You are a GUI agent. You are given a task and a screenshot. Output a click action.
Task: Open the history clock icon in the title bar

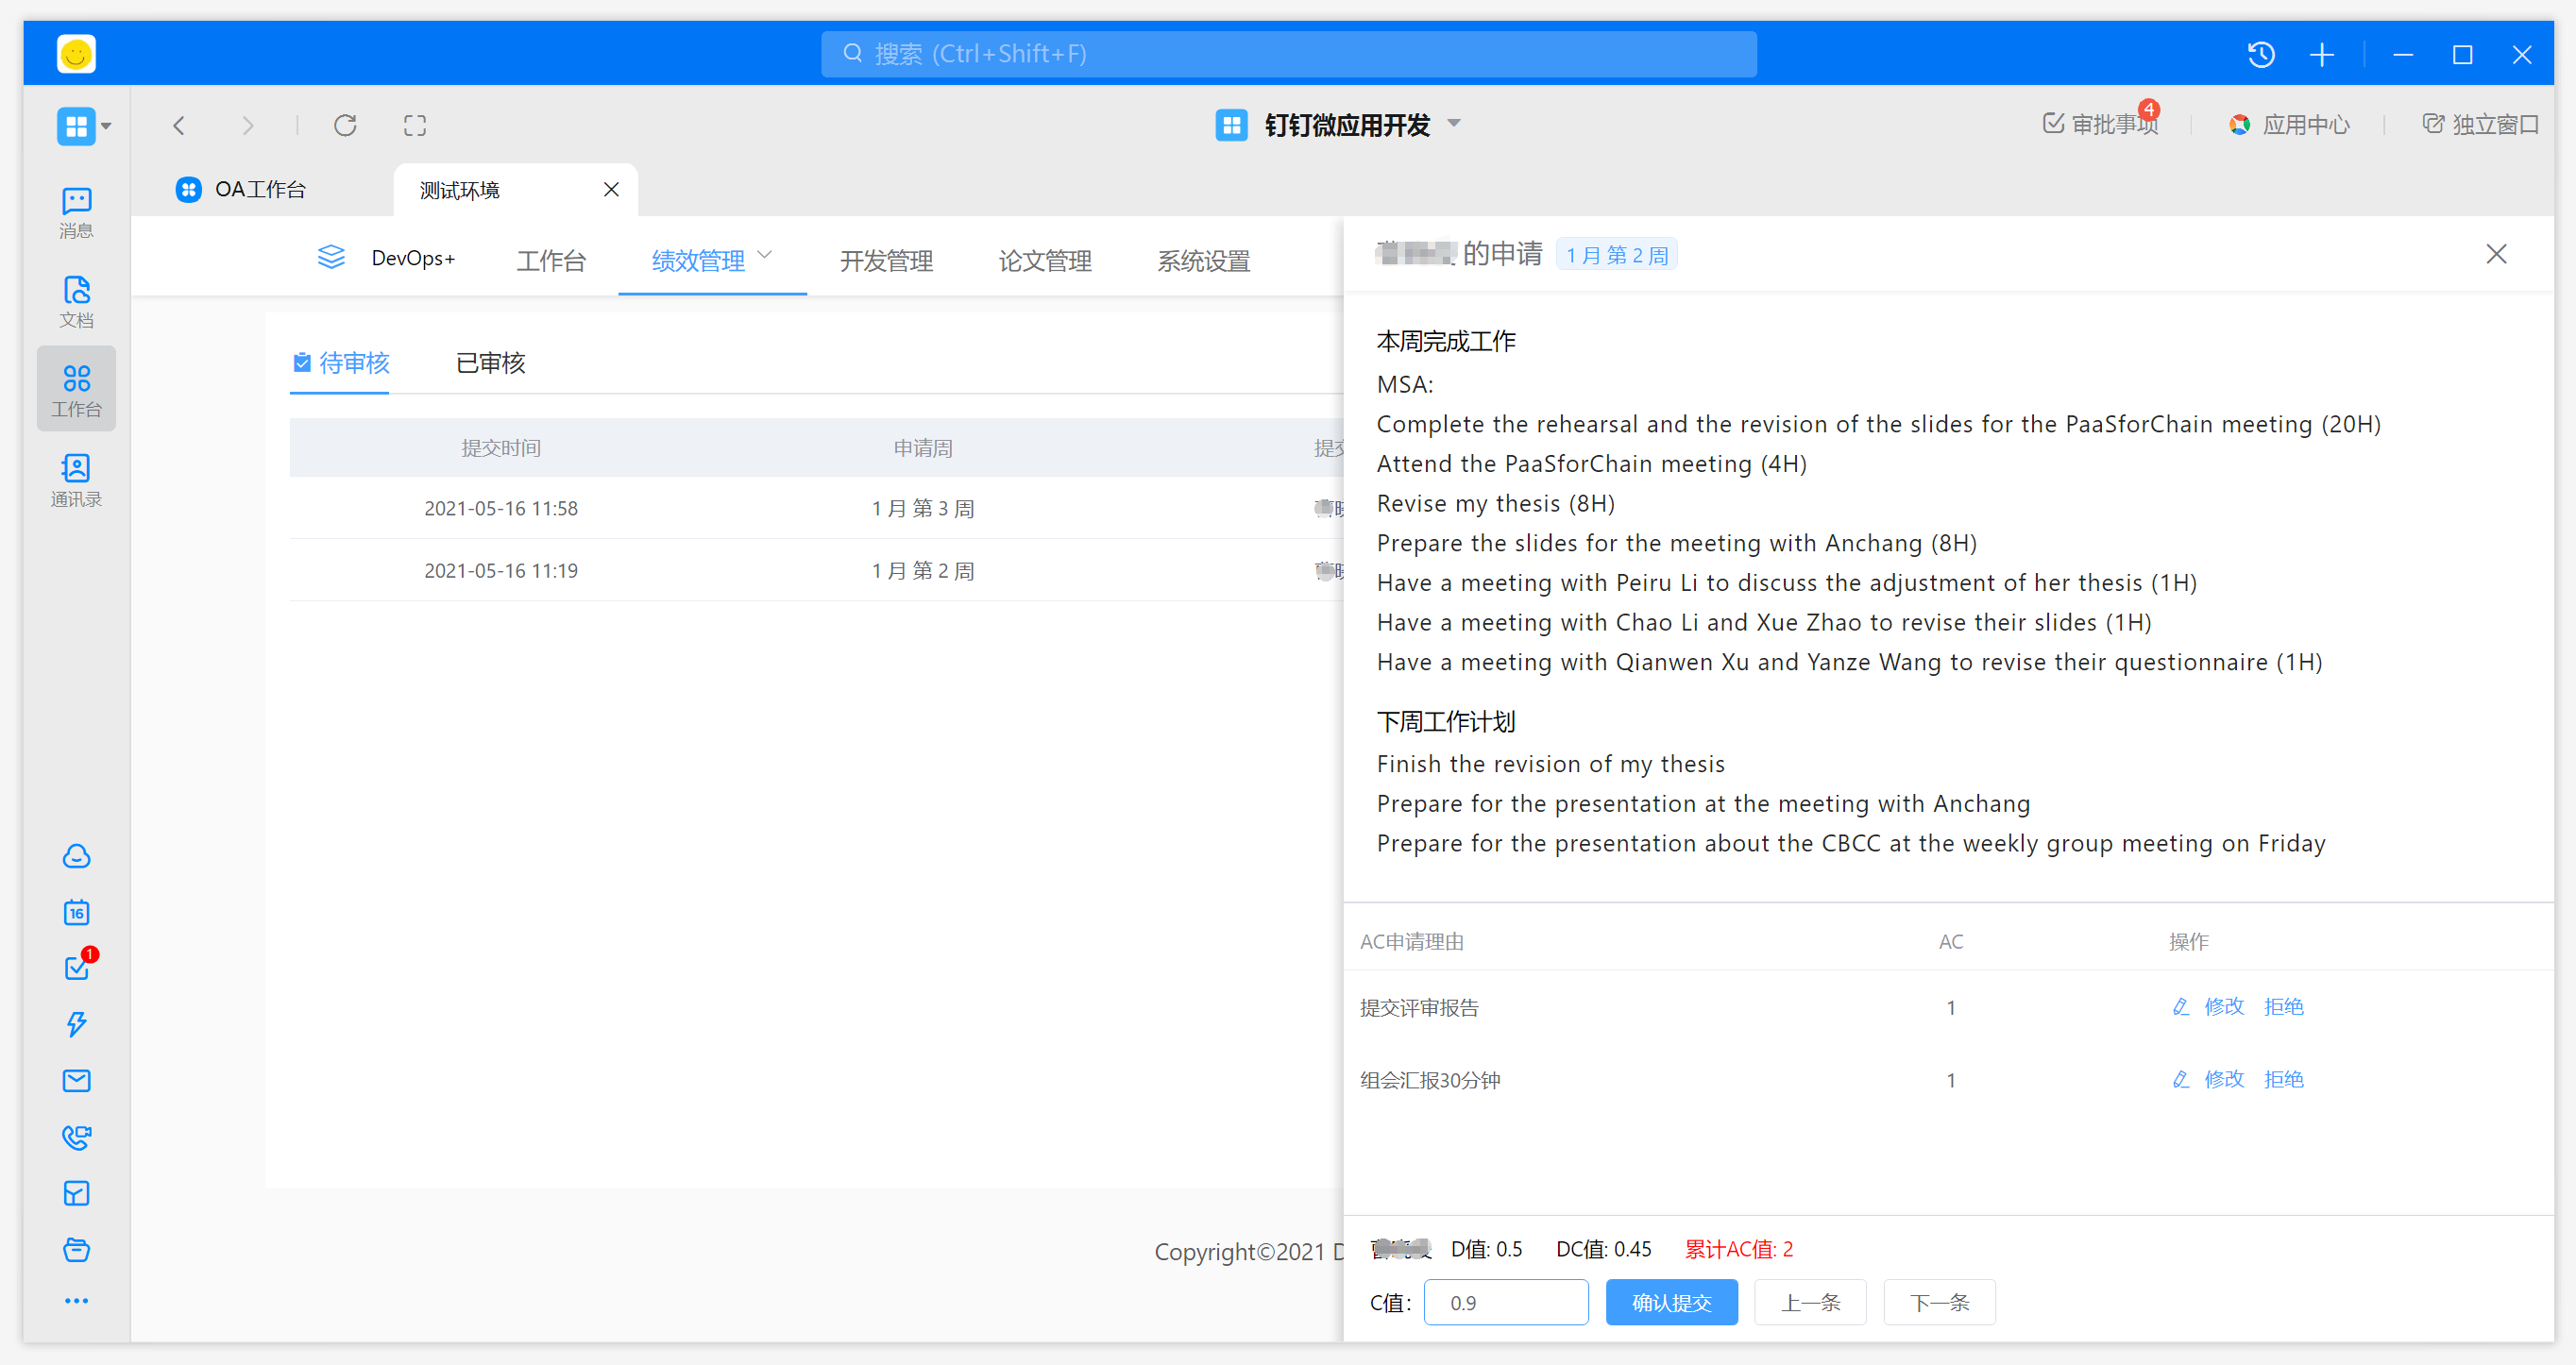[2261, 54]
